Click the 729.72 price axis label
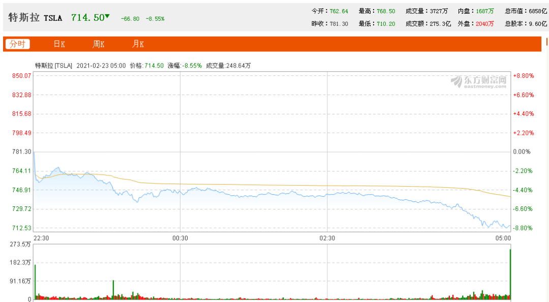549x302 pixels. tap(22, 209)
